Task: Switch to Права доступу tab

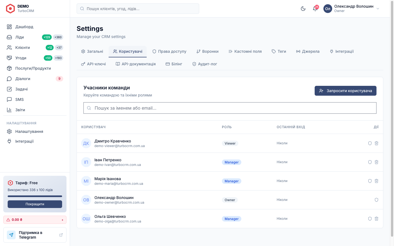Action: 169,51
